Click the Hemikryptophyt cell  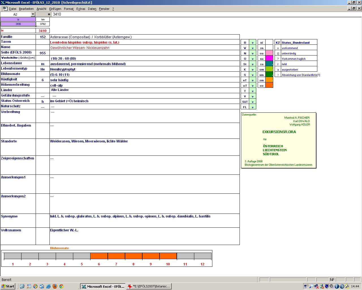tap(145, 69)
